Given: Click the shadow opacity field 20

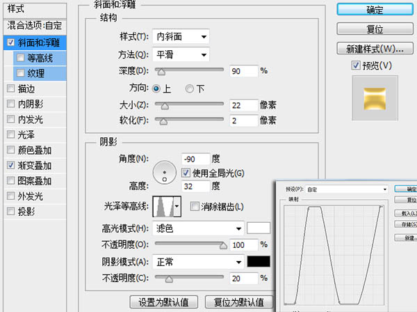Looking at the screenshot, I should [244, 279].
